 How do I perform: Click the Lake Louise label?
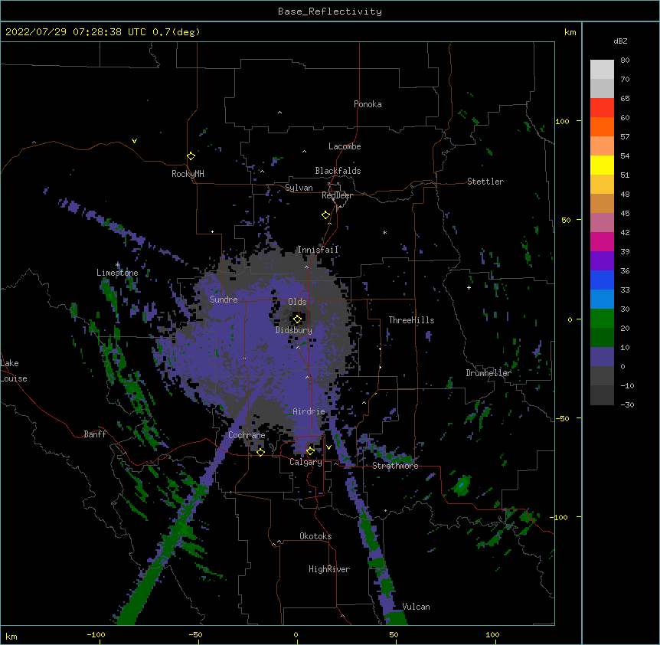point(14,371)
